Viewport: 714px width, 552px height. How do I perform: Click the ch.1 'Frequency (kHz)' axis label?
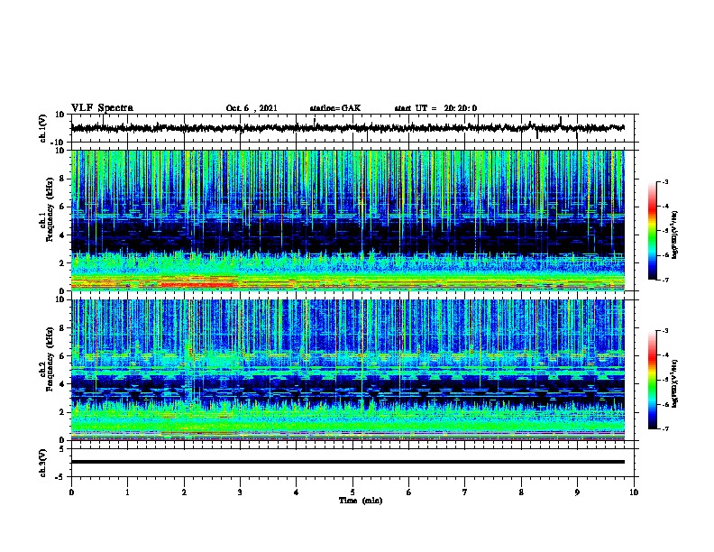pos(50,209)
